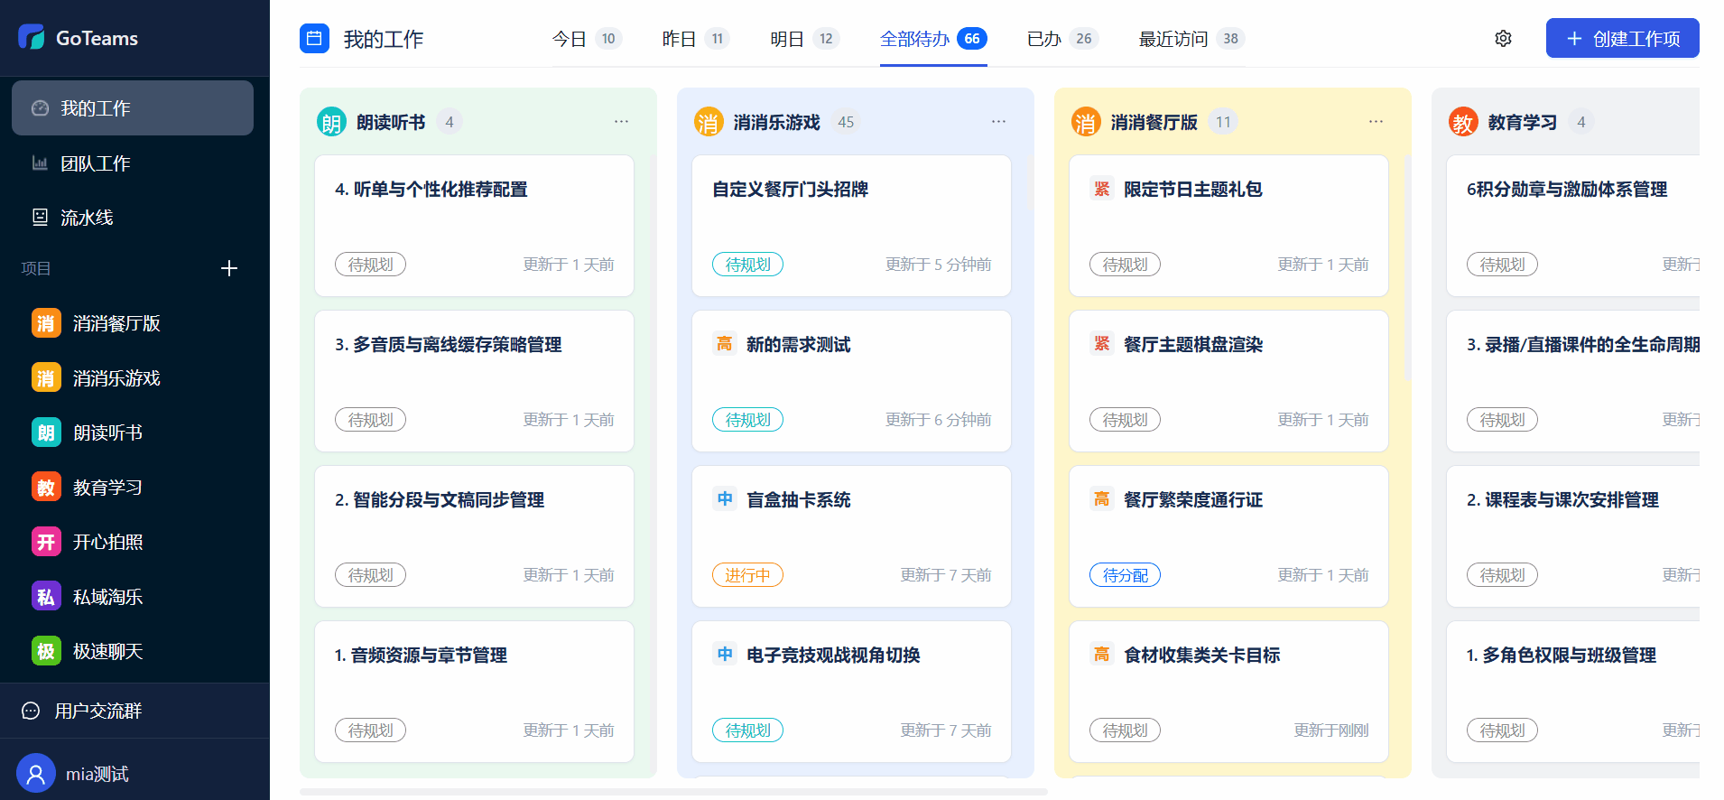Click the 极速聊天 green sidebar icon
Screen dimensions: 1724x800
pos(46,651)
